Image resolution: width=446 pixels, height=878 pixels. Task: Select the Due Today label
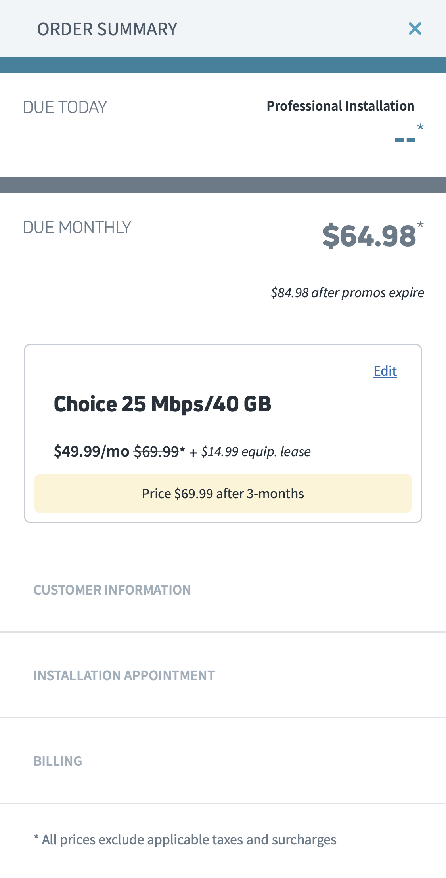click(65, 107)
